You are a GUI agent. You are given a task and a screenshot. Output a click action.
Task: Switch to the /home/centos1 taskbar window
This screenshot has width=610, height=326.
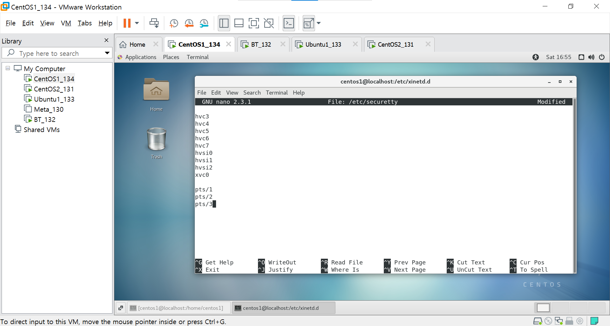pos(179,308)
